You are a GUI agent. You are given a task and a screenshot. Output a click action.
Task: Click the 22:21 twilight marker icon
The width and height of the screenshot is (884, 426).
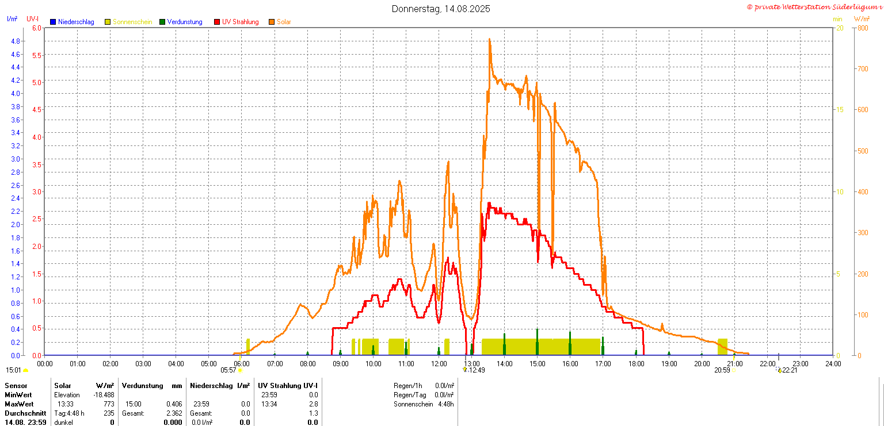[x=779, y=370]
